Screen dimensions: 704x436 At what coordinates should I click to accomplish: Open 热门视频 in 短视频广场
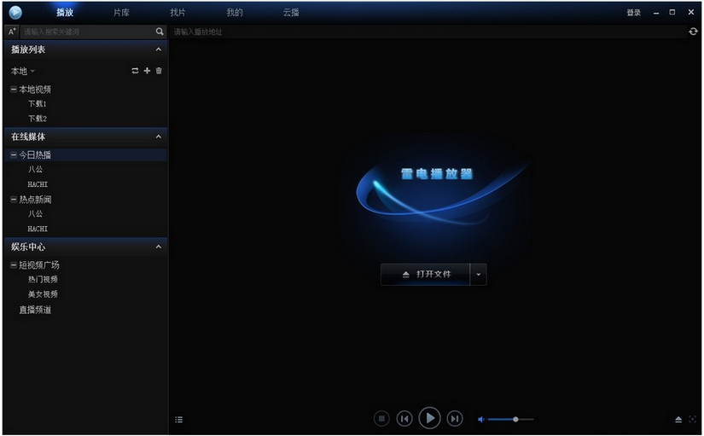tap(43, 279)
